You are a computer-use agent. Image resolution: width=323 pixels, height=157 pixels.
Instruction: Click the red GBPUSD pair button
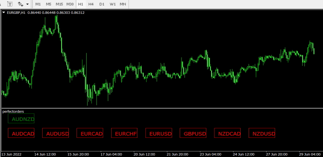[x=193, y=133]
